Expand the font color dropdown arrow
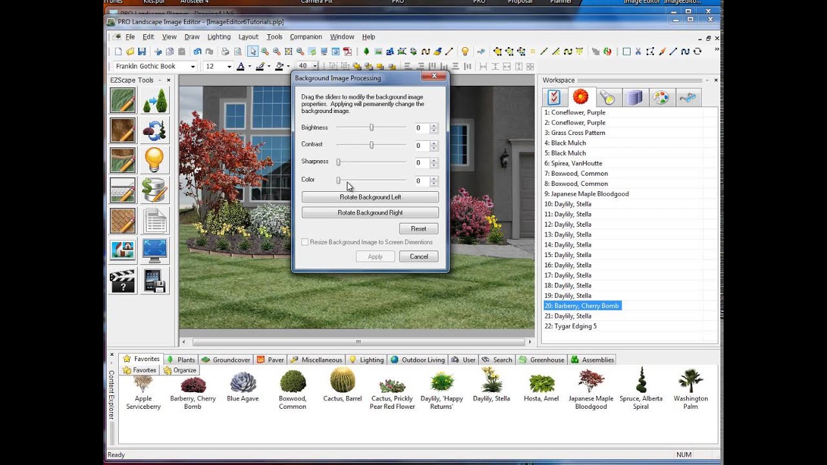The width and height of the screenshot is (827, 465). point(249,67)
